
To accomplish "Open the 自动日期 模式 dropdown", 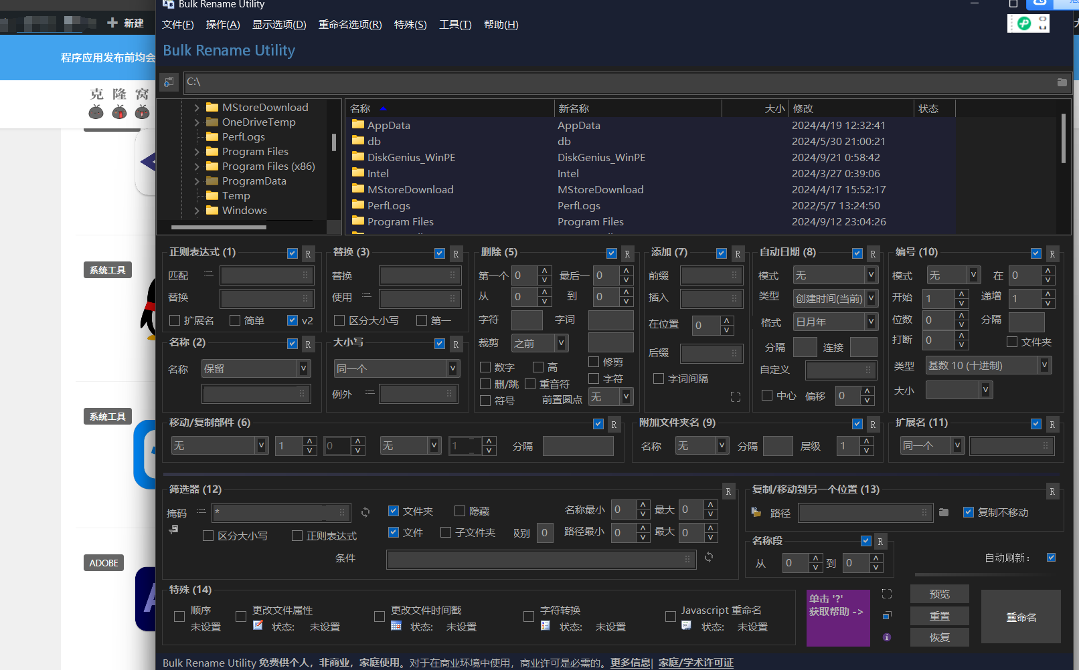I will click(x=835, y=275).
